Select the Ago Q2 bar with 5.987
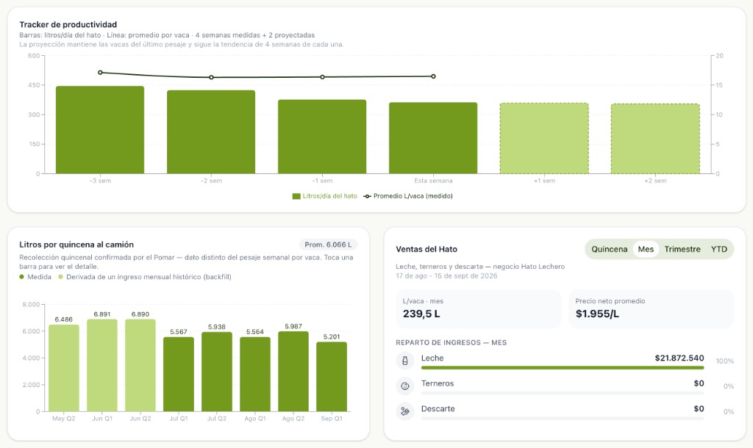 [293, 372]
